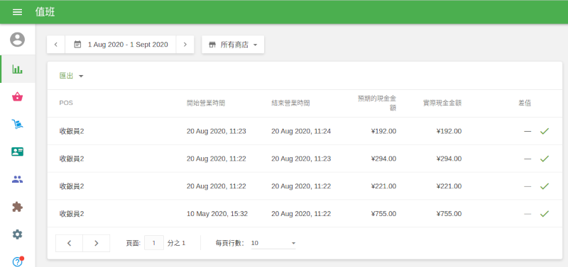Screen dimensions: 568x267
Task: Click 收銀員2 in the ¥221.00 row
Action: point(72,186)
